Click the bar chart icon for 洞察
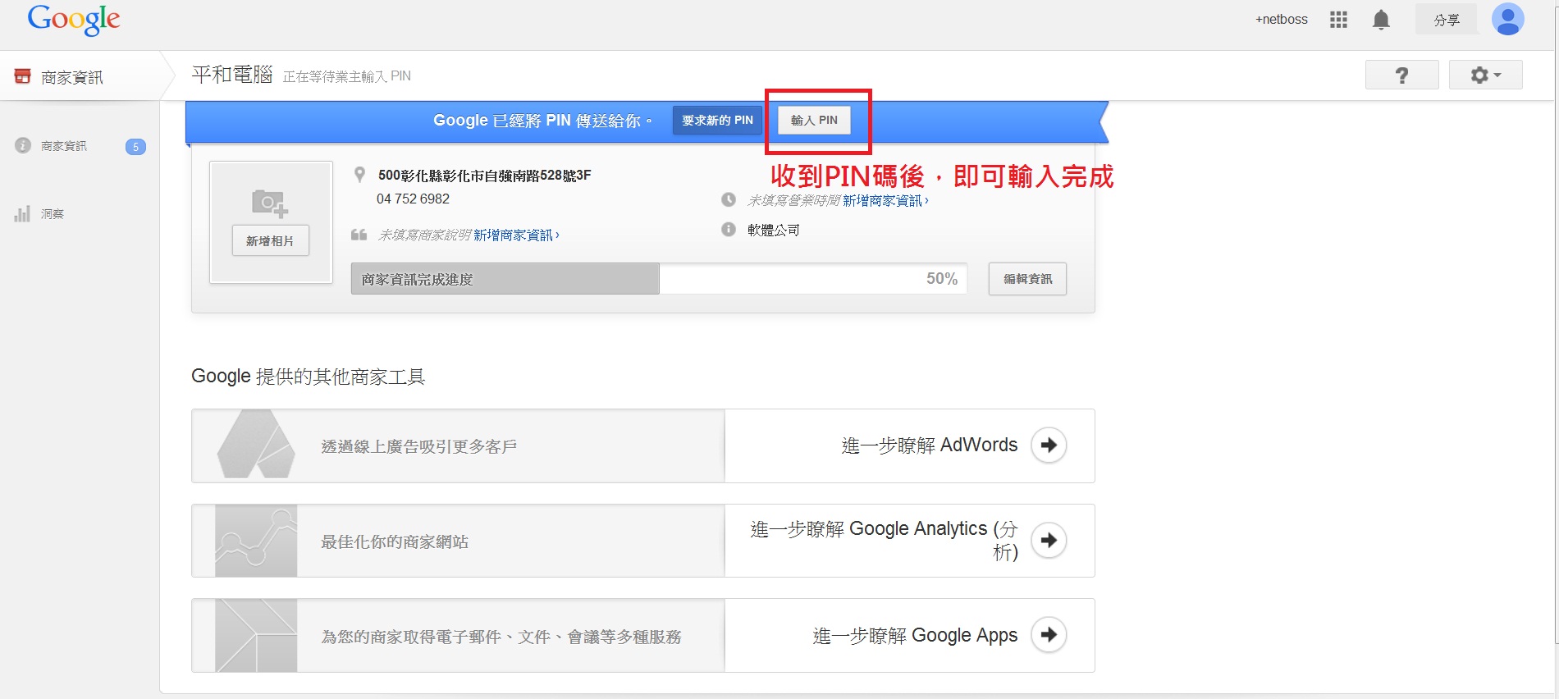 [22, 214]
